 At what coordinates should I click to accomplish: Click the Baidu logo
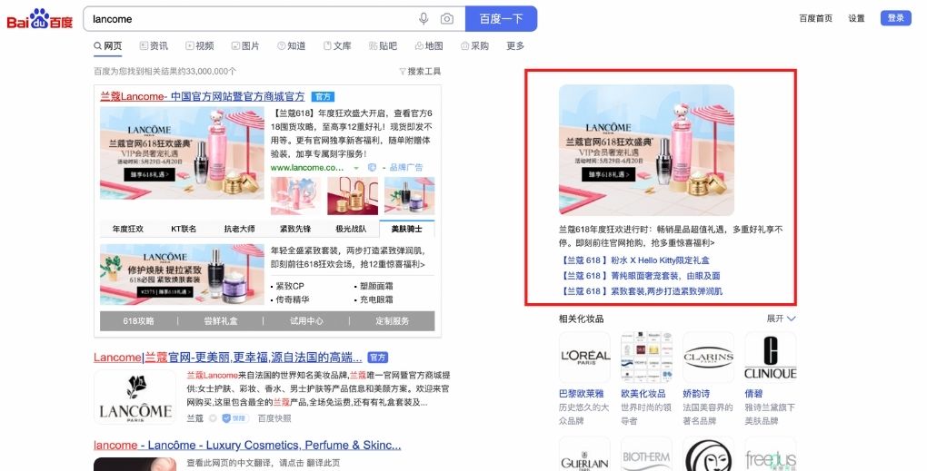(x=40, y=19)
